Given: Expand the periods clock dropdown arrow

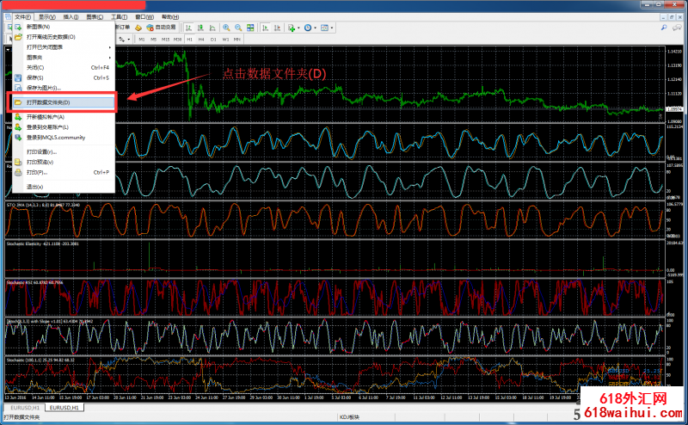Looking at the screenshot, I should pos(315,28).
